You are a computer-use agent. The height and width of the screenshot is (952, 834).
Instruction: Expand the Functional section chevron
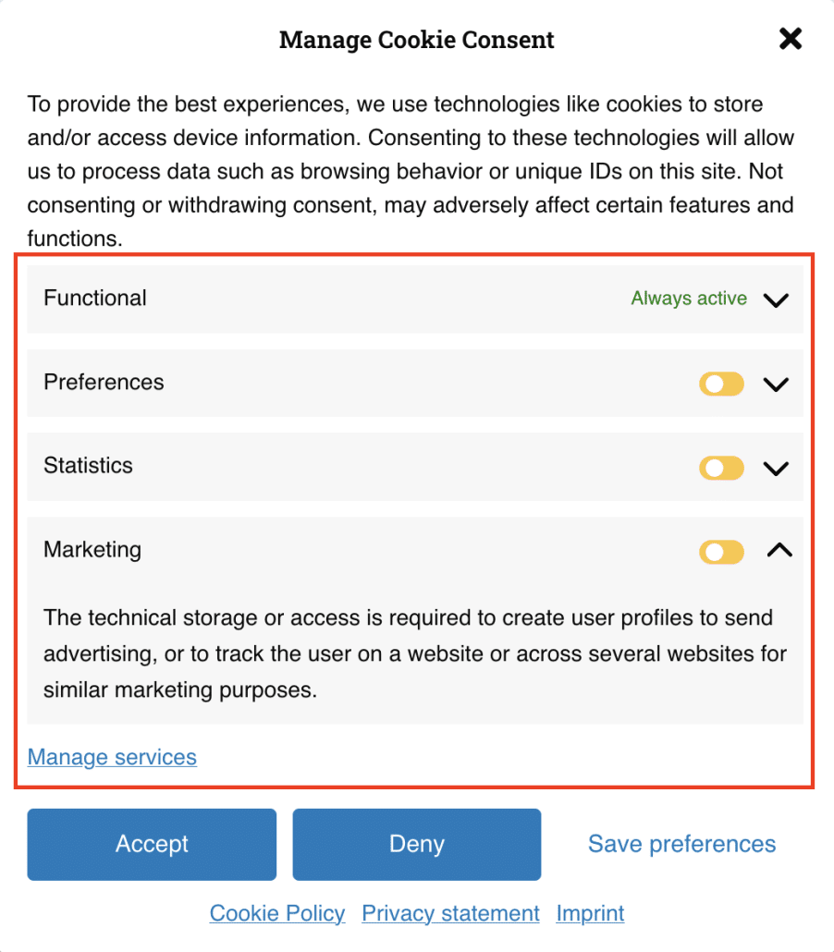[x=776, y=299]
